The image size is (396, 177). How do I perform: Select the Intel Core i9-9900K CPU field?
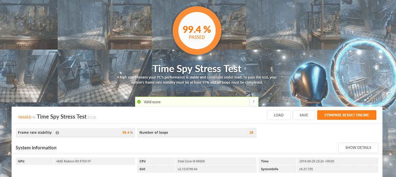coord(216,161)
